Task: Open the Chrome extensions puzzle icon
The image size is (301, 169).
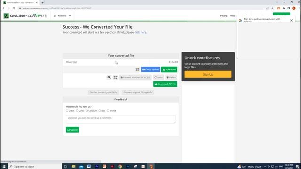Action: pos(284,8)
